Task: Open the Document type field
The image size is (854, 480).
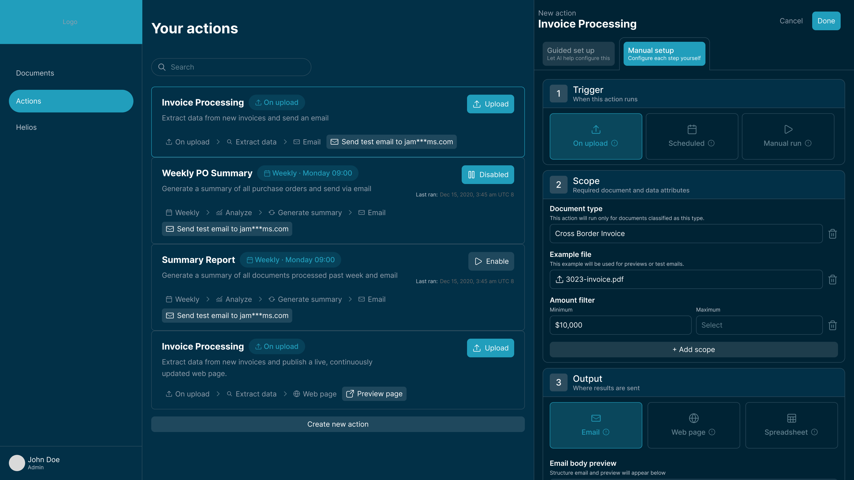Action: coord(686,233)
